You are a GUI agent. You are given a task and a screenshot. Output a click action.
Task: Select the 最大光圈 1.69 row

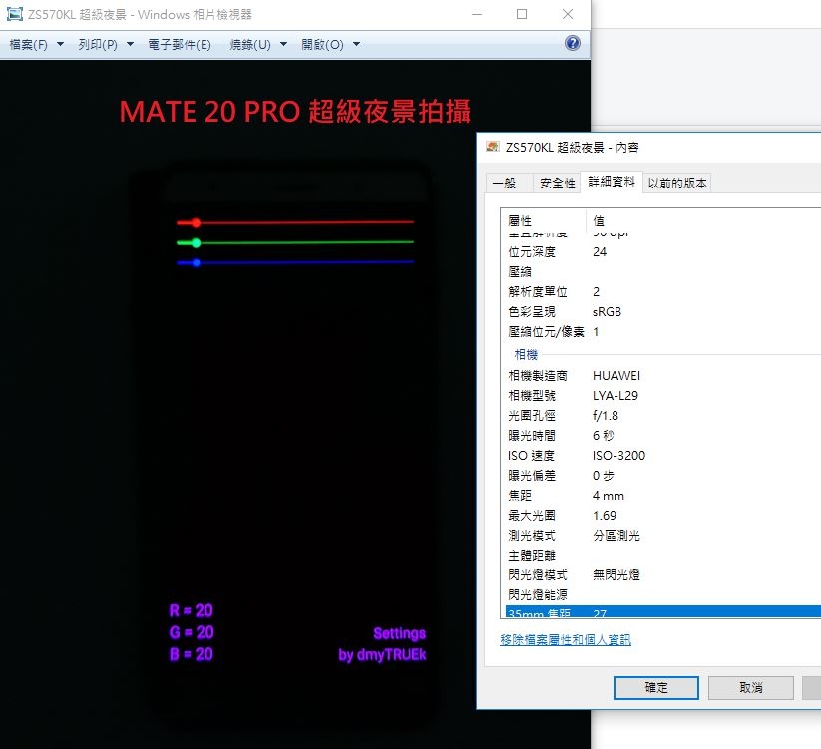[662, 515]
